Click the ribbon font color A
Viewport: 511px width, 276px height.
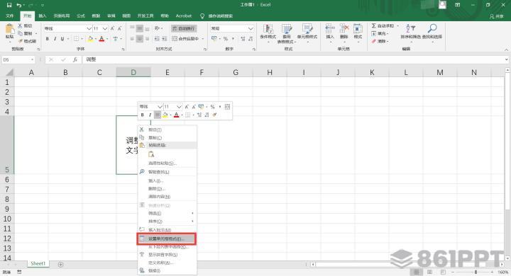point(101,39)
